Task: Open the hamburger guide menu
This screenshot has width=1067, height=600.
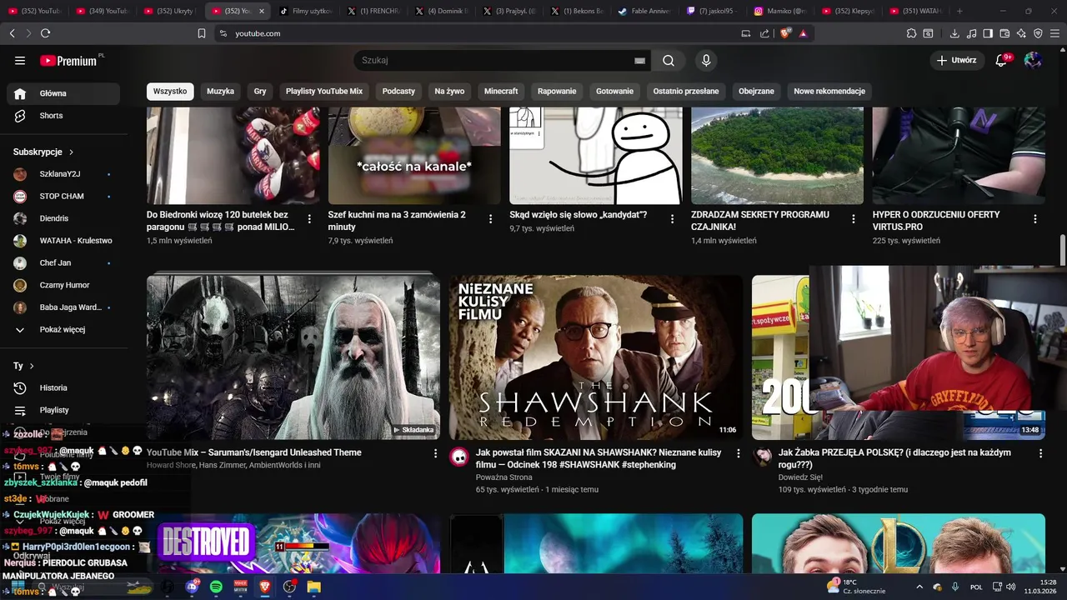Action: [x=20, y=61]
